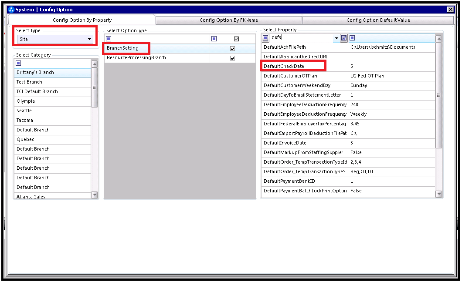Toggle the header checkbox in Select OptionType
Viewport: 462px width, 282px height.
236,39
